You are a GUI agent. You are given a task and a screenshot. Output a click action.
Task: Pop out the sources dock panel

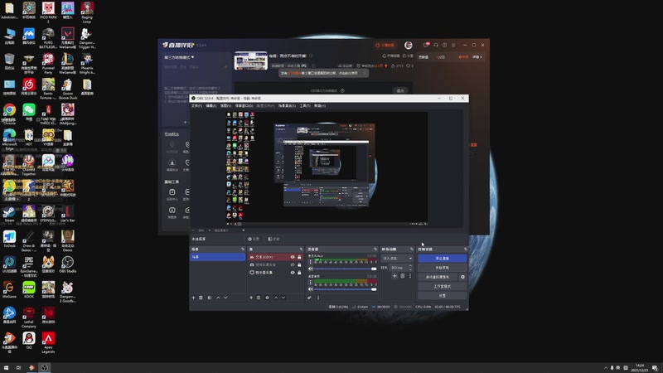[x=301, y=249]
